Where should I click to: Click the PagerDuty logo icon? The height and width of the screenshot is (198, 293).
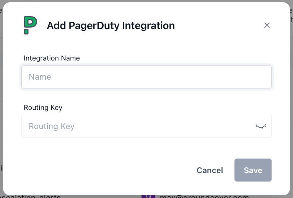click(30, 25)
